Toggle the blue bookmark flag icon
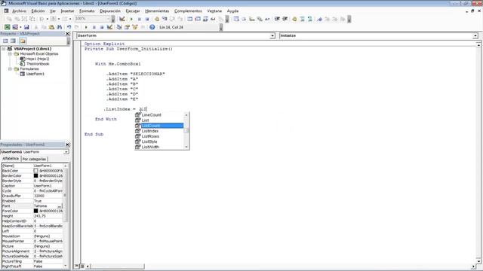The image size is (483, 271). pyautogui.click(x=319, y=19)
